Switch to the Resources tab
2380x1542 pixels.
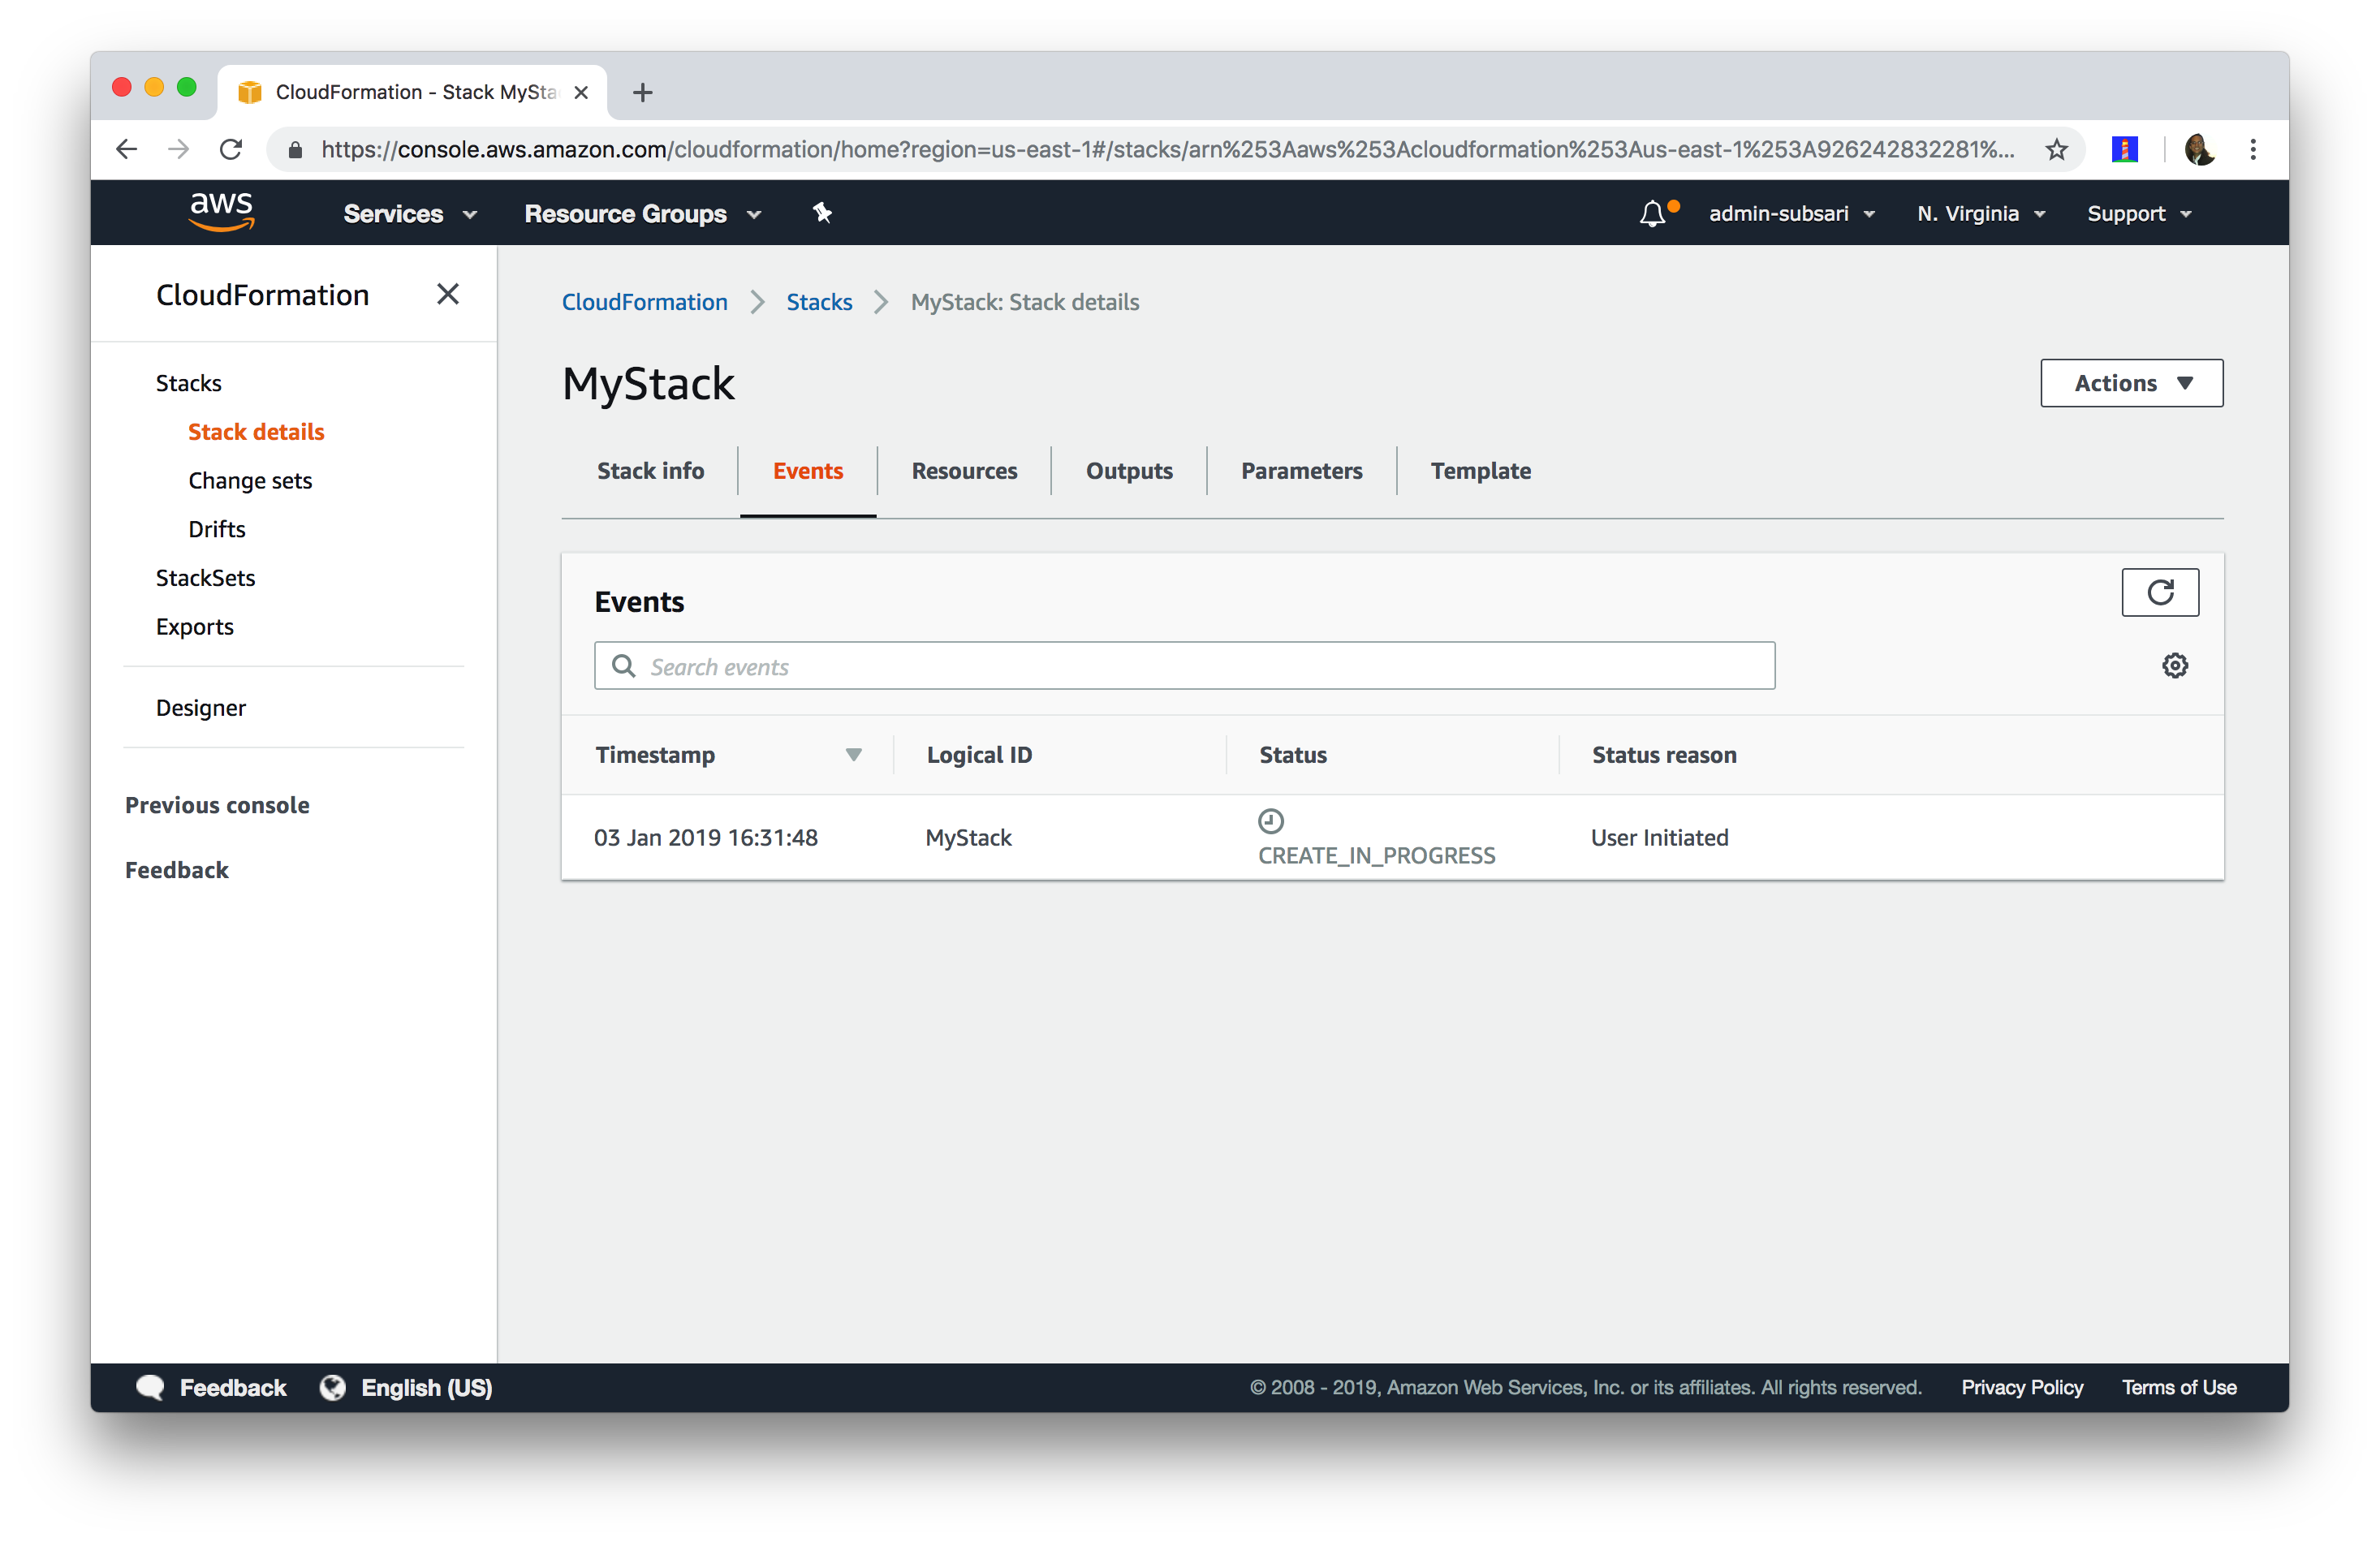964,471
